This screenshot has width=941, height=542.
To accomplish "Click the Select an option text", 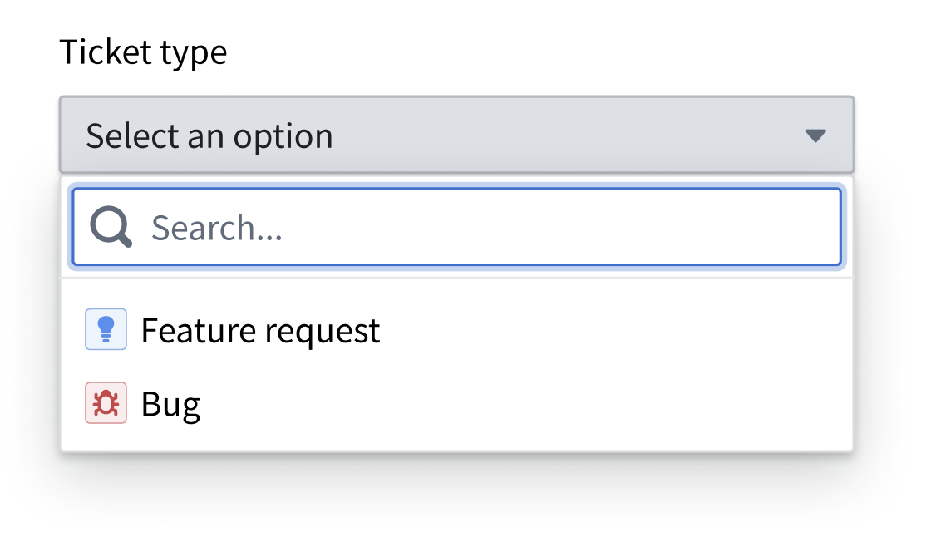I will (x=208, y=135).
